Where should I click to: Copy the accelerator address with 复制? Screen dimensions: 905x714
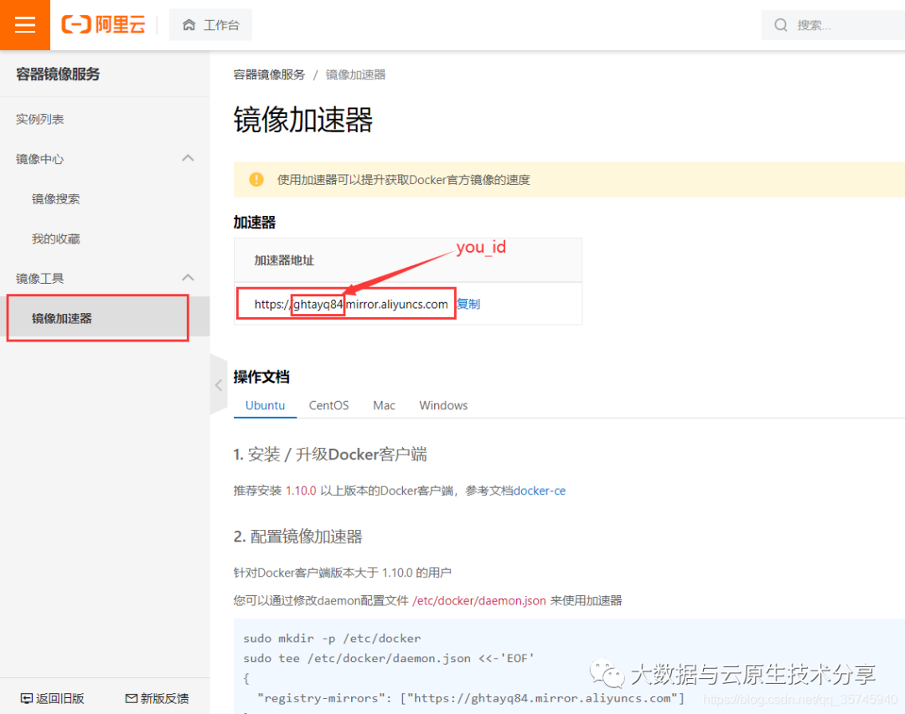(x=468, y=304)
